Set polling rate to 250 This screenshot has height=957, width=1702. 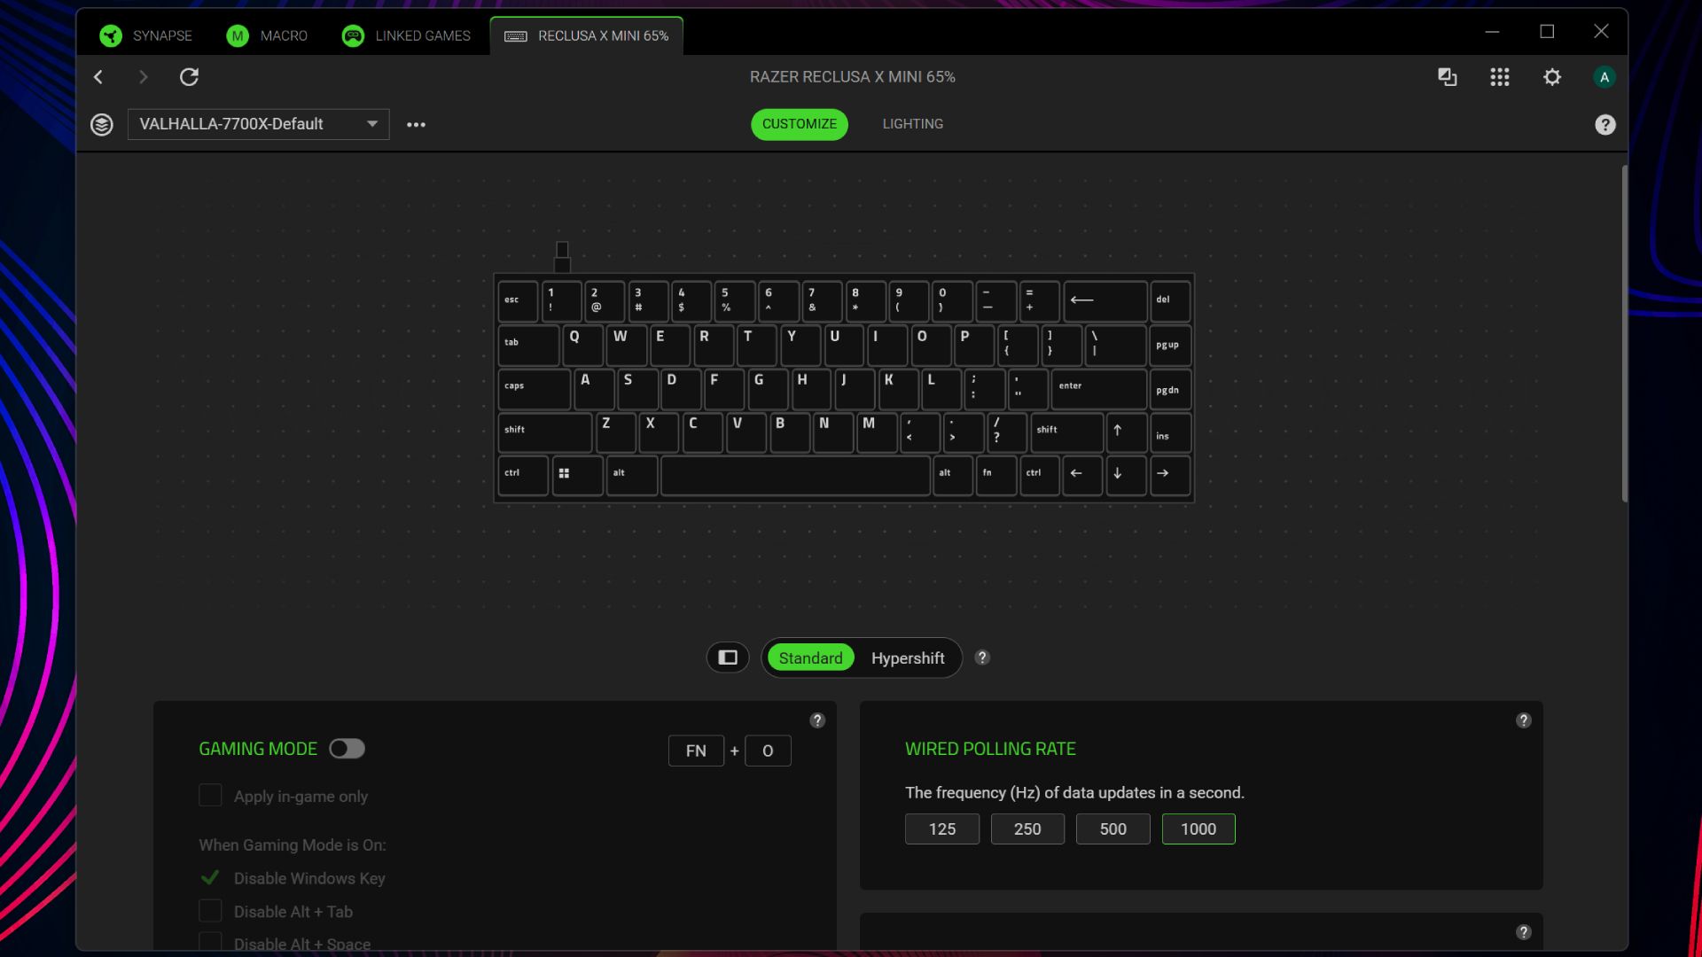click(x=1027, y=829)
